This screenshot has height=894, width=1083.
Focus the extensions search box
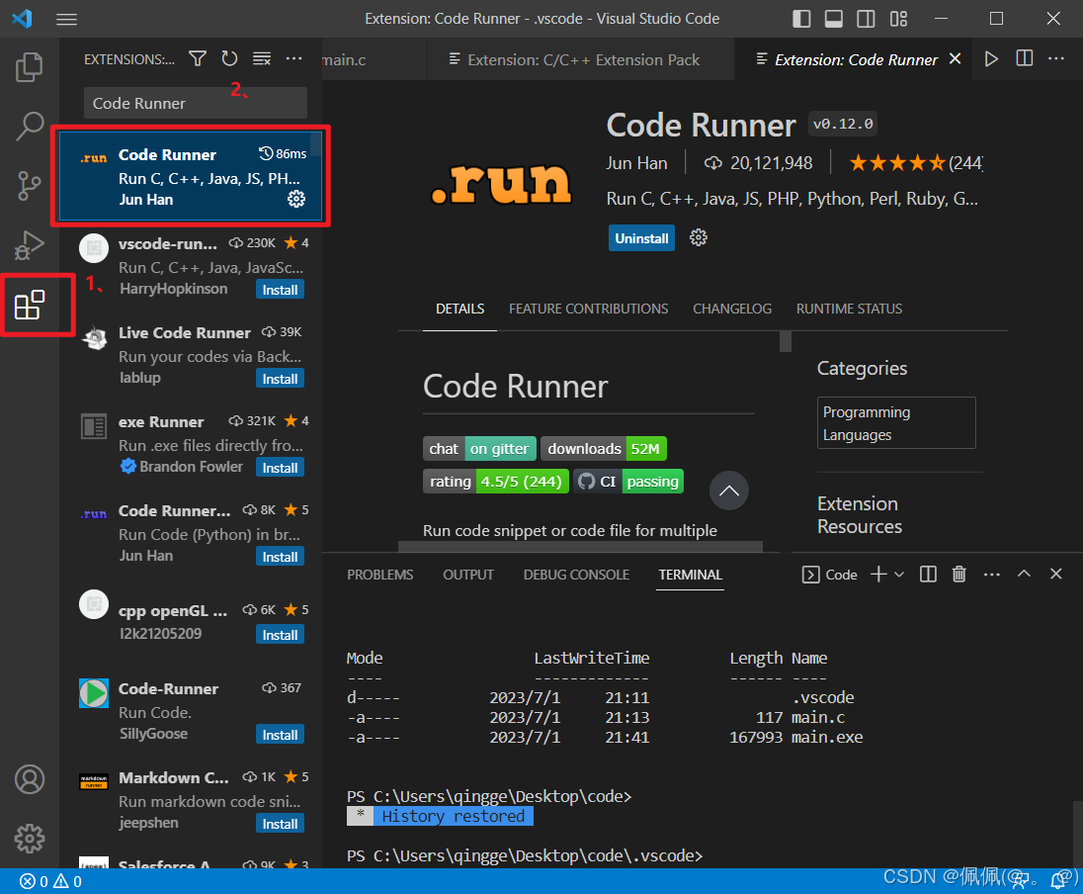(x=196, y=103)
